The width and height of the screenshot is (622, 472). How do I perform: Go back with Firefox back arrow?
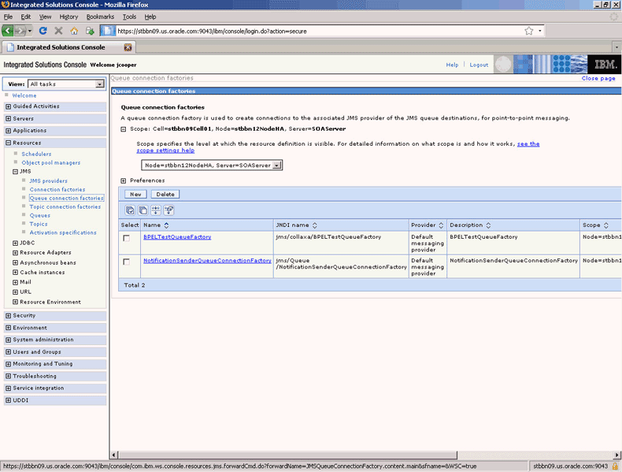point(8,31)
